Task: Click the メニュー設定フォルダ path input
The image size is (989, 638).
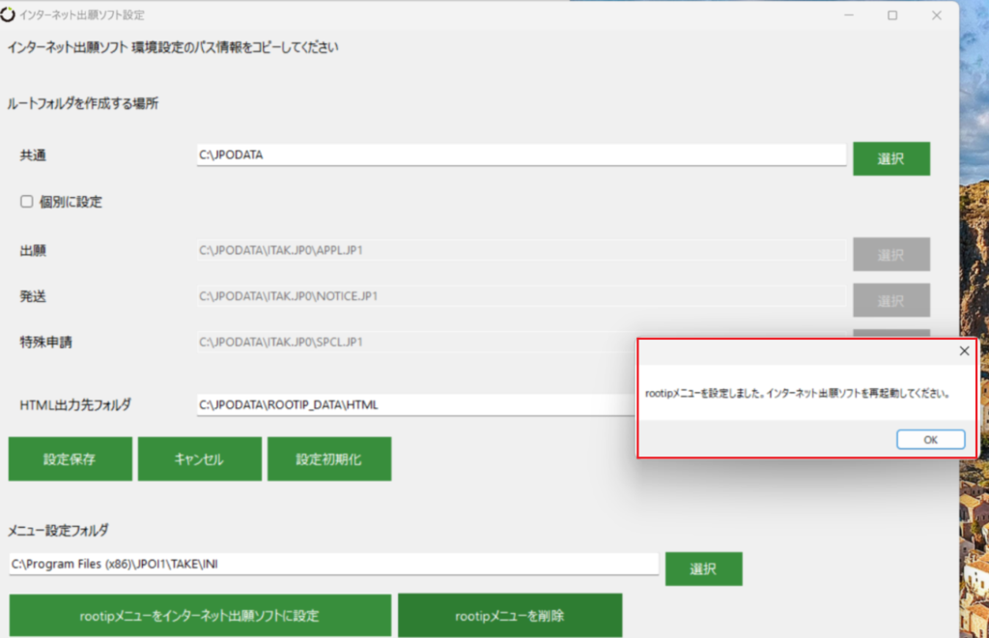Action: pyautogui.click(x=333, y=564)
